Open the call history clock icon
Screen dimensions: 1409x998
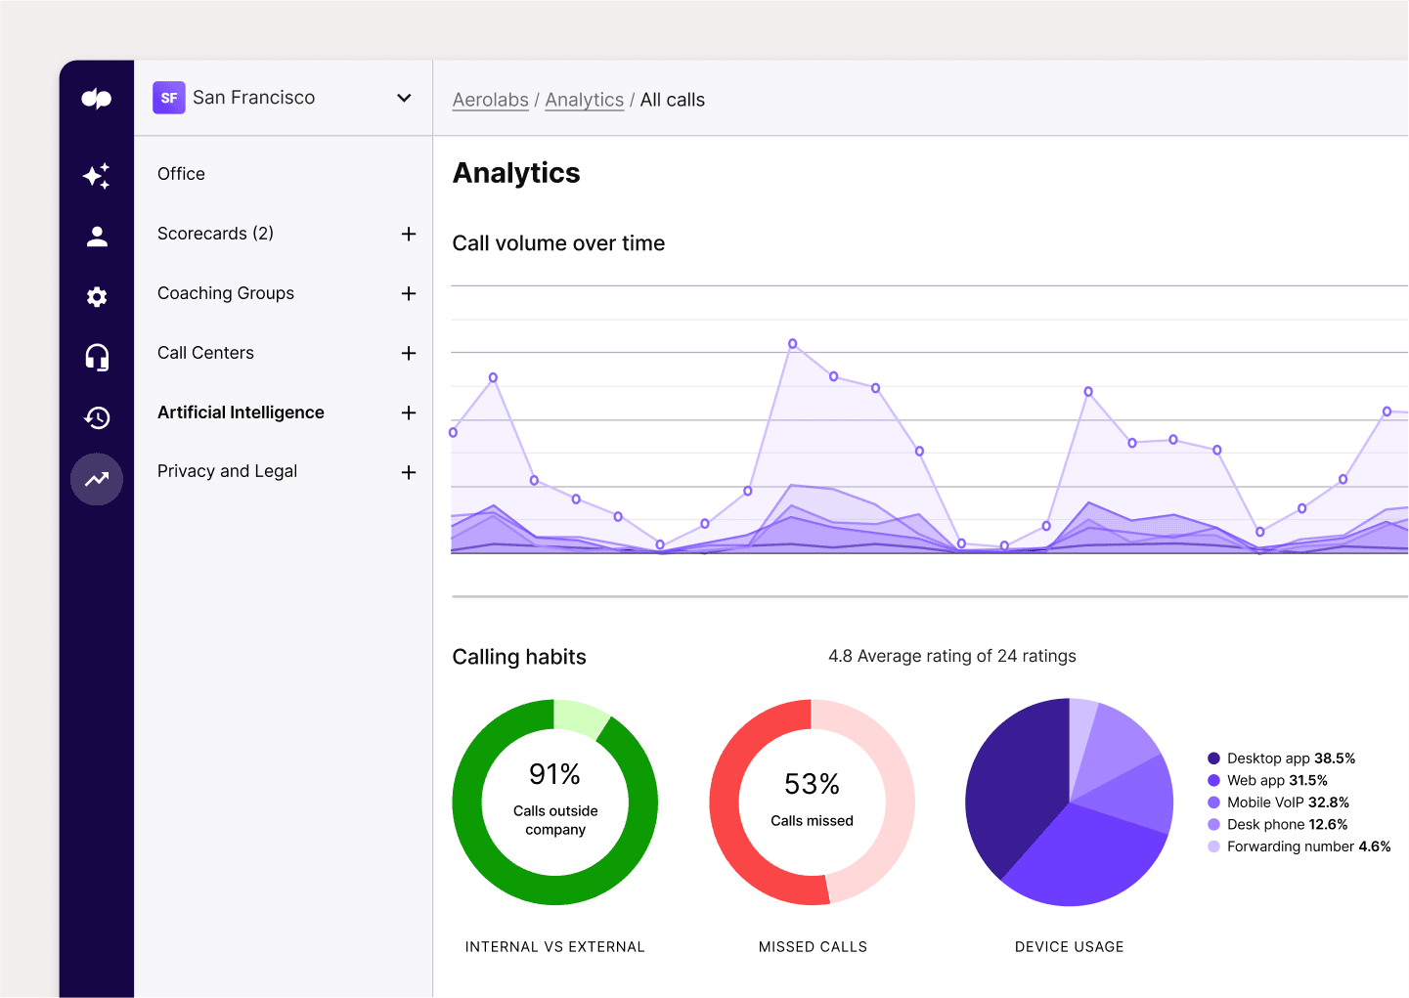[96, 417]
